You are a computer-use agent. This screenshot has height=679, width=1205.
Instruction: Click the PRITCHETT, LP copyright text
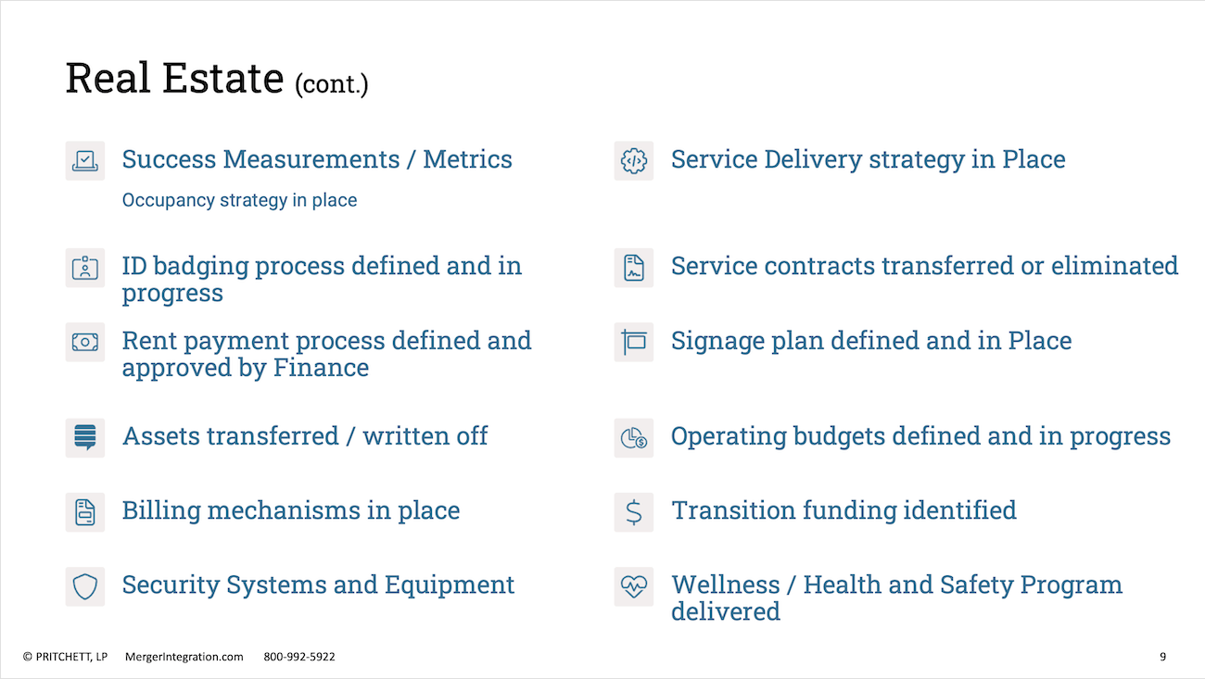pos(65,657)
